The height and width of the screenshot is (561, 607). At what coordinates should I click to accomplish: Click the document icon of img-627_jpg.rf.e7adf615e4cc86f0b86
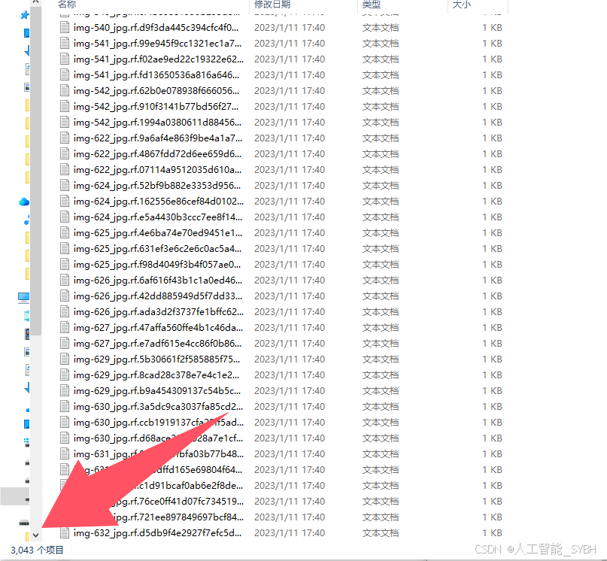65,344
